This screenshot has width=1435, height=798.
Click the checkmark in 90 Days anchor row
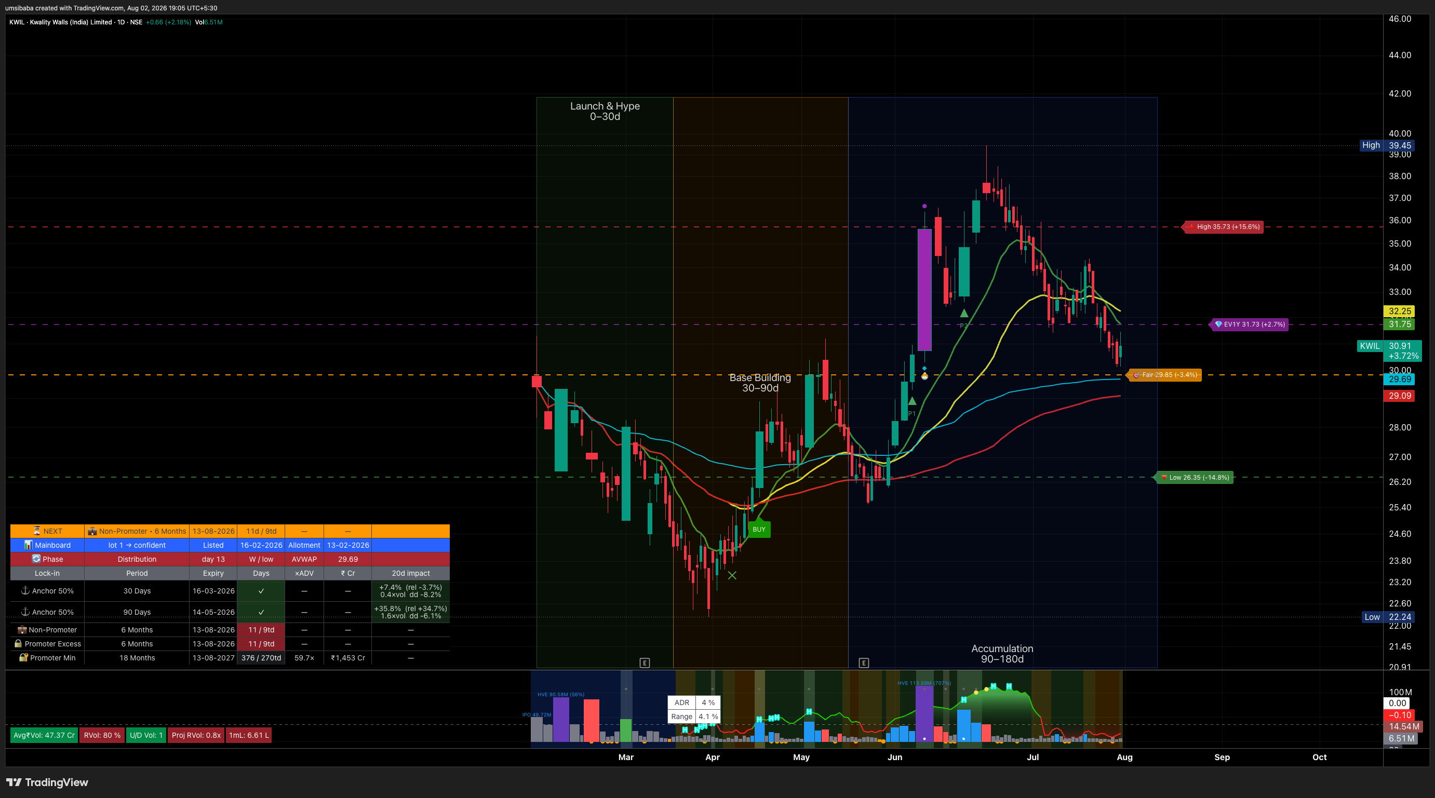(x=261, y=612)
